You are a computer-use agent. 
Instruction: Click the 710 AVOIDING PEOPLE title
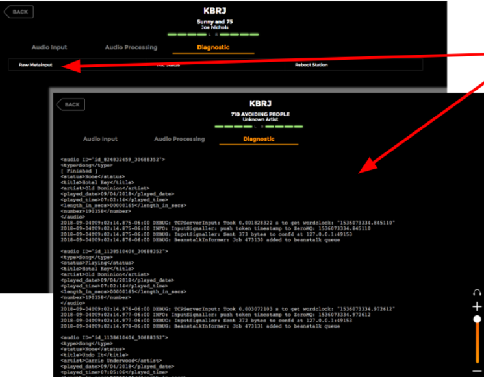[x=259, y=114]
